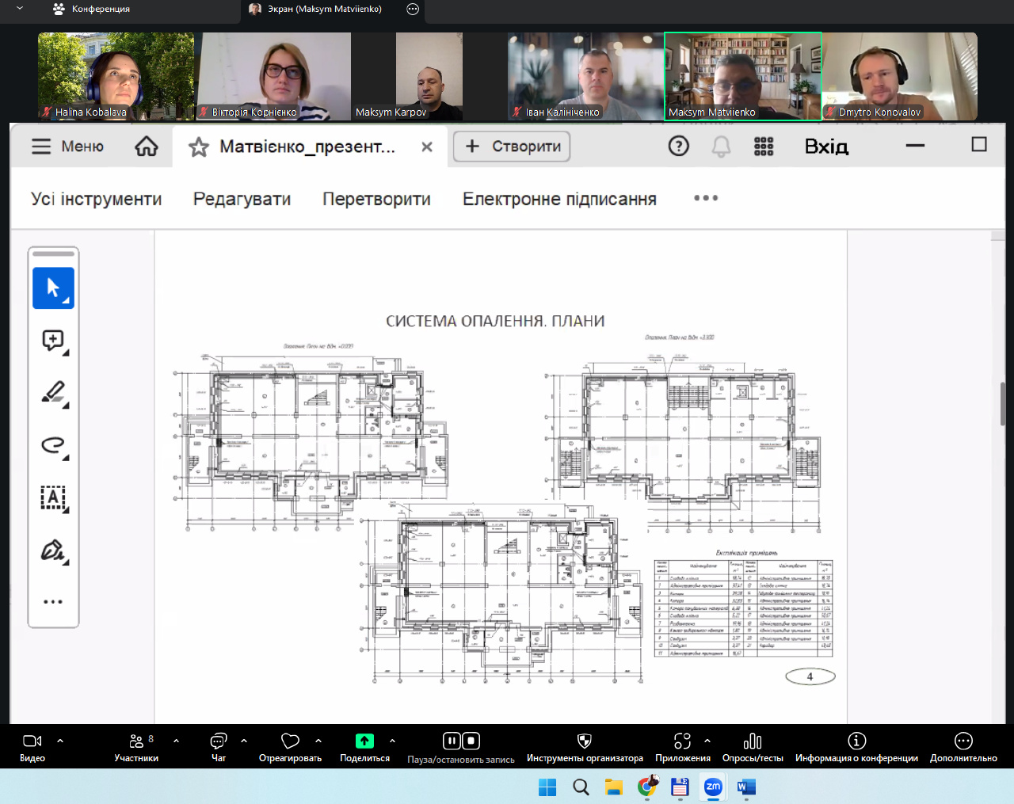Viewport: 1014px width, 804px height.
Task: Click the PDF vertical scrollbar thumb
Action: click(1003, 403)
